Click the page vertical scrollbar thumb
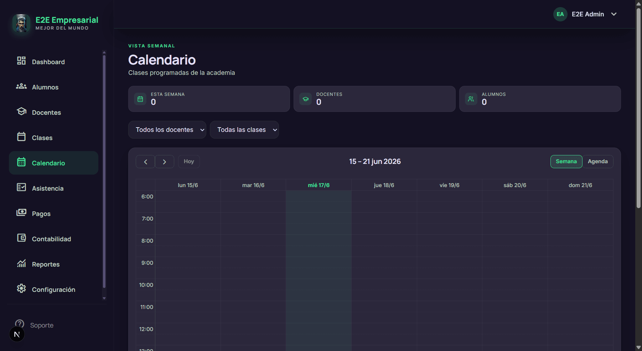The width and height of the screenshot is (642, 351). 638,108
